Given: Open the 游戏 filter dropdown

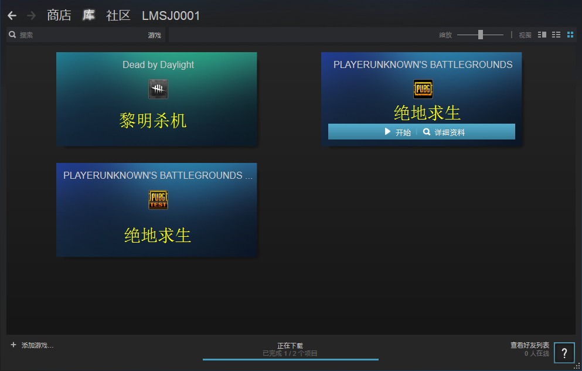Looking at the screenshot, I should [154, 35].
